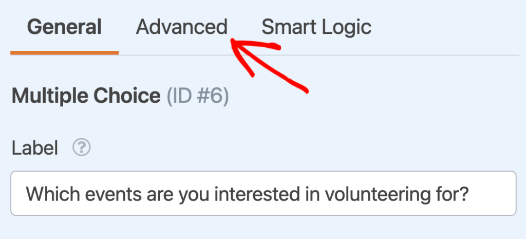Select the General tab

pyautogui.click(x=64, y=27)
